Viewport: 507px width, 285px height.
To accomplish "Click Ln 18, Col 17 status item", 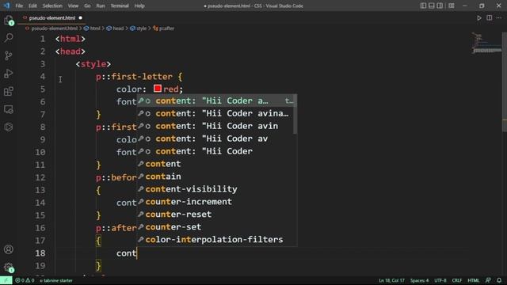I will (x=391, y=280).
